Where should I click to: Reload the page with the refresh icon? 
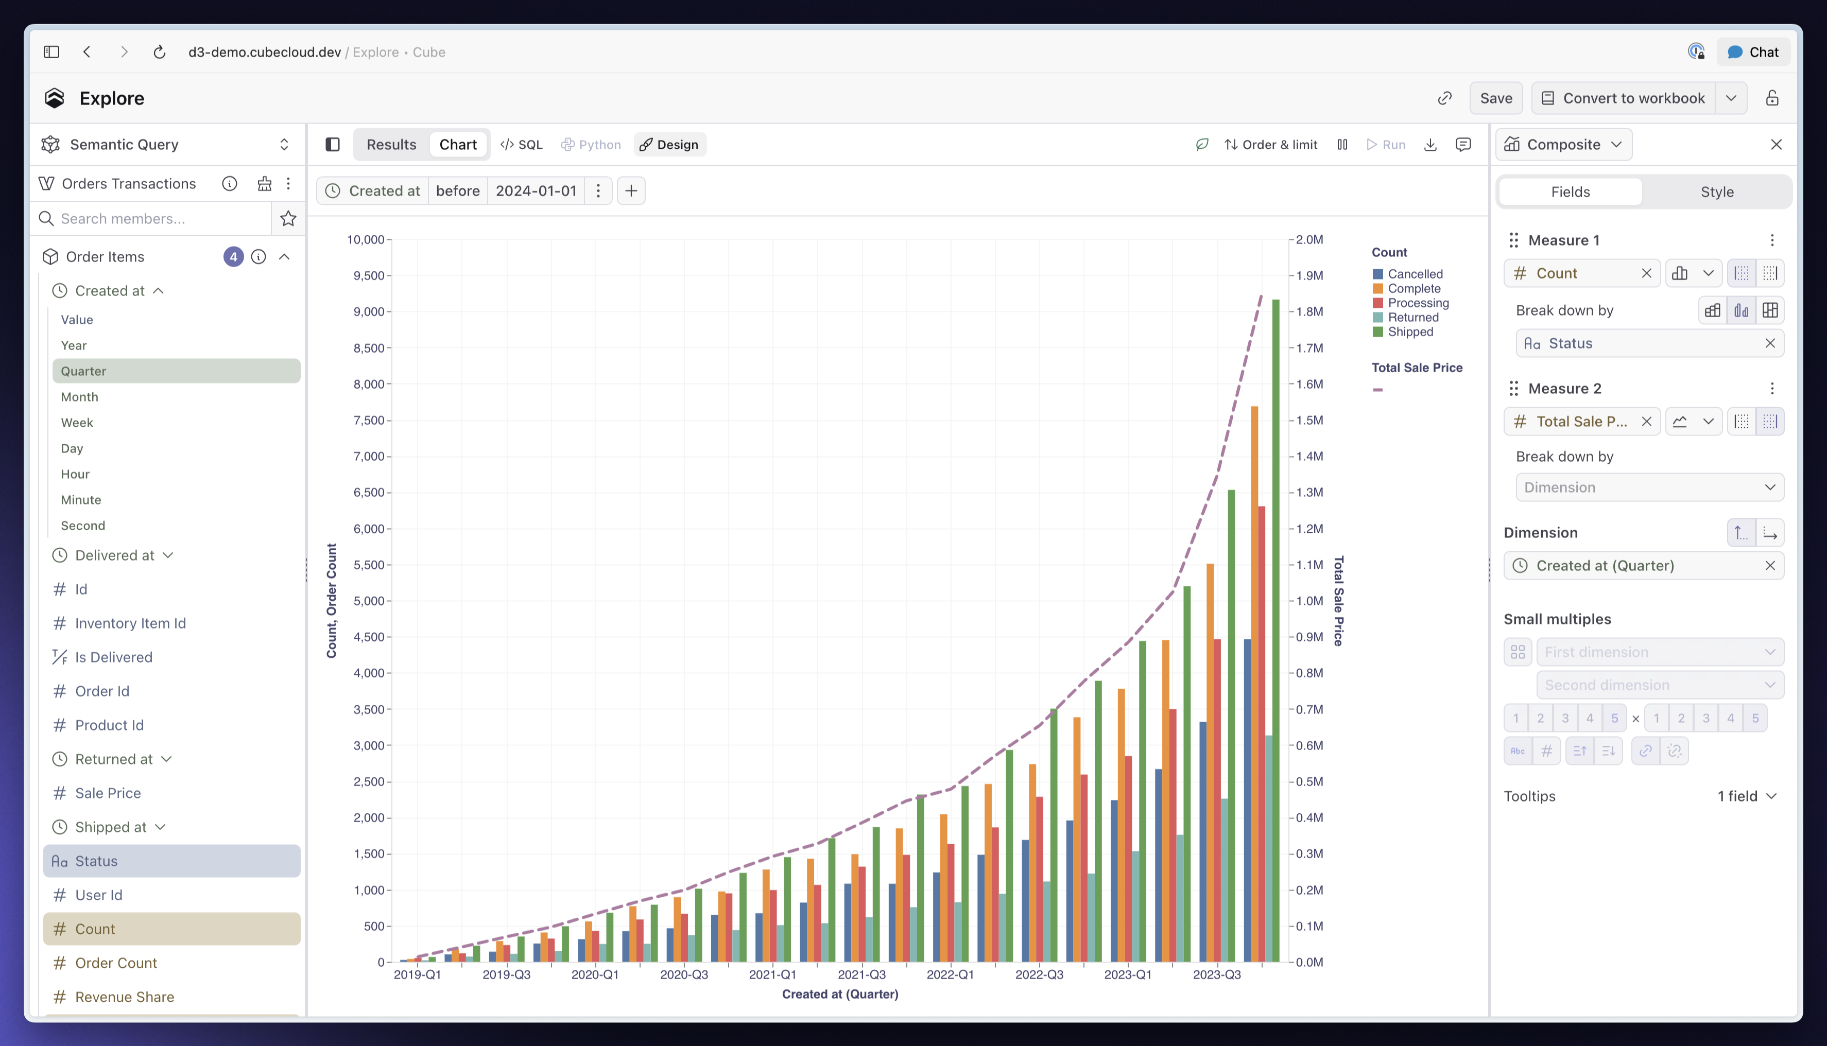(160, 51)
